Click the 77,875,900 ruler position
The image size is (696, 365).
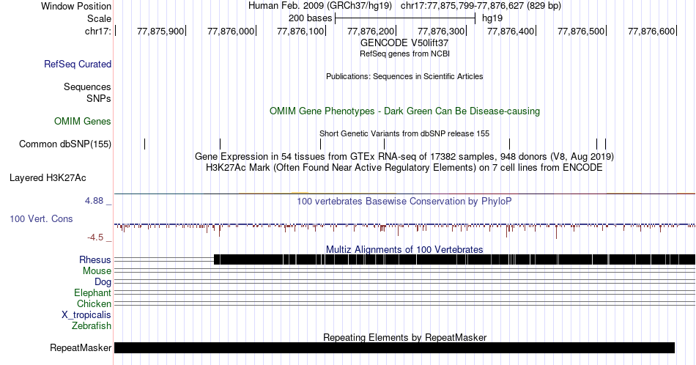click(x=160, y=31)
